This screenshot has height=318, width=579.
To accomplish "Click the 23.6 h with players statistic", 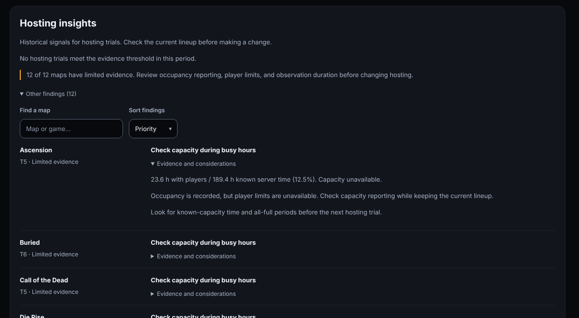I will coord(266,180).
